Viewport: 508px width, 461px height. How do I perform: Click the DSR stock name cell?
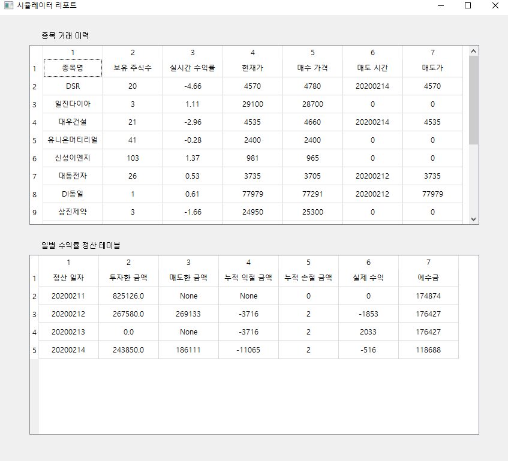point(73,86)
